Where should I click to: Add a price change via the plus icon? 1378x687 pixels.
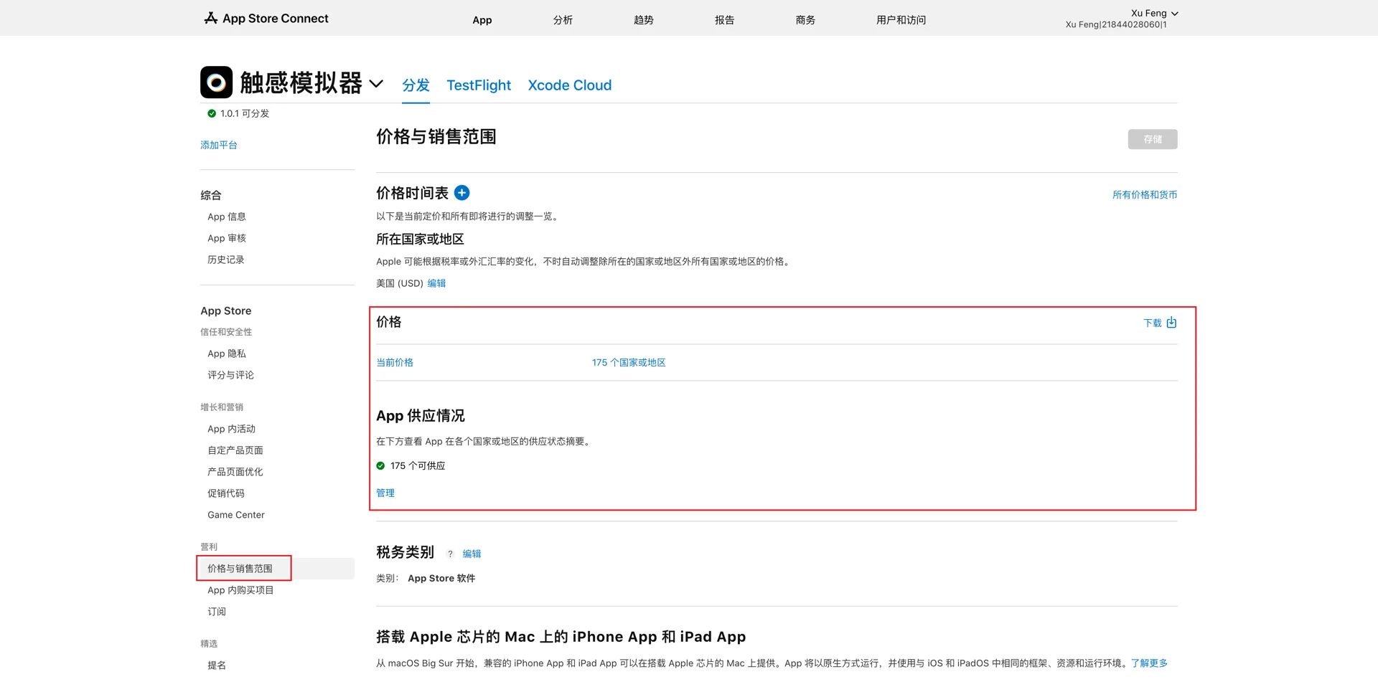coord(461,192)
